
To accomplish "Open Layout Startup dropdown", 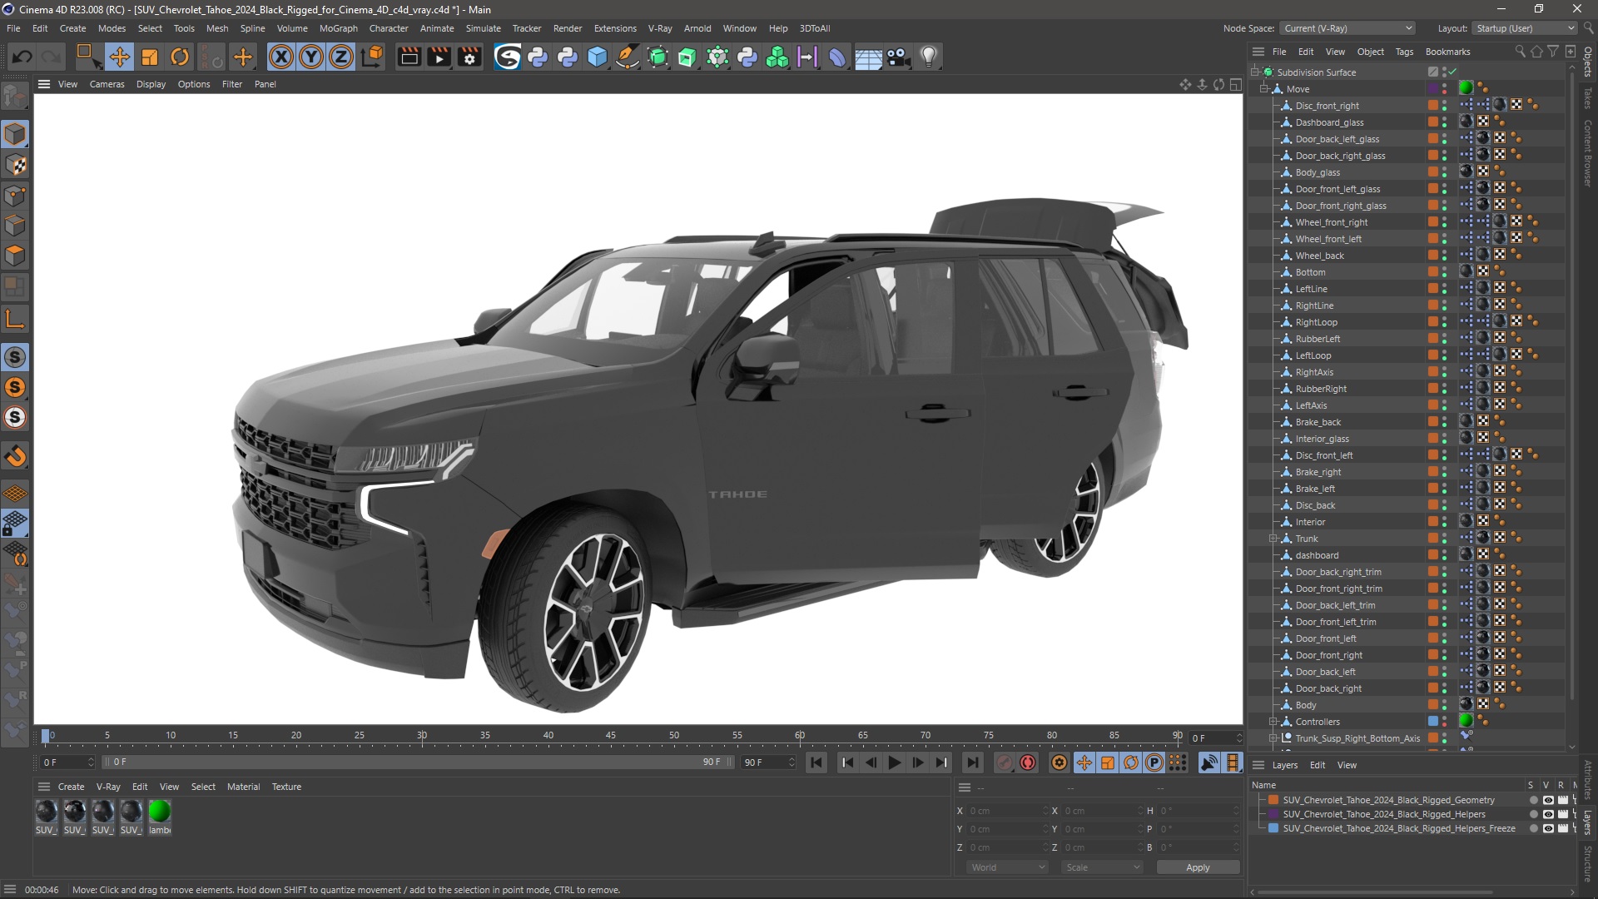I will coord(1525,28).
